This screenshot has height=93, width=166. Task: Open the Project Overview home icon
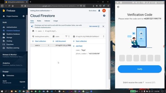point(4,16)
